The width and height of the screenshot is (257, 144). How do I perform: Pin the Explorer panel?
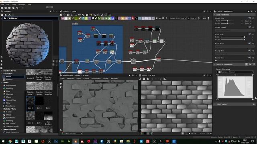point(50,12)
